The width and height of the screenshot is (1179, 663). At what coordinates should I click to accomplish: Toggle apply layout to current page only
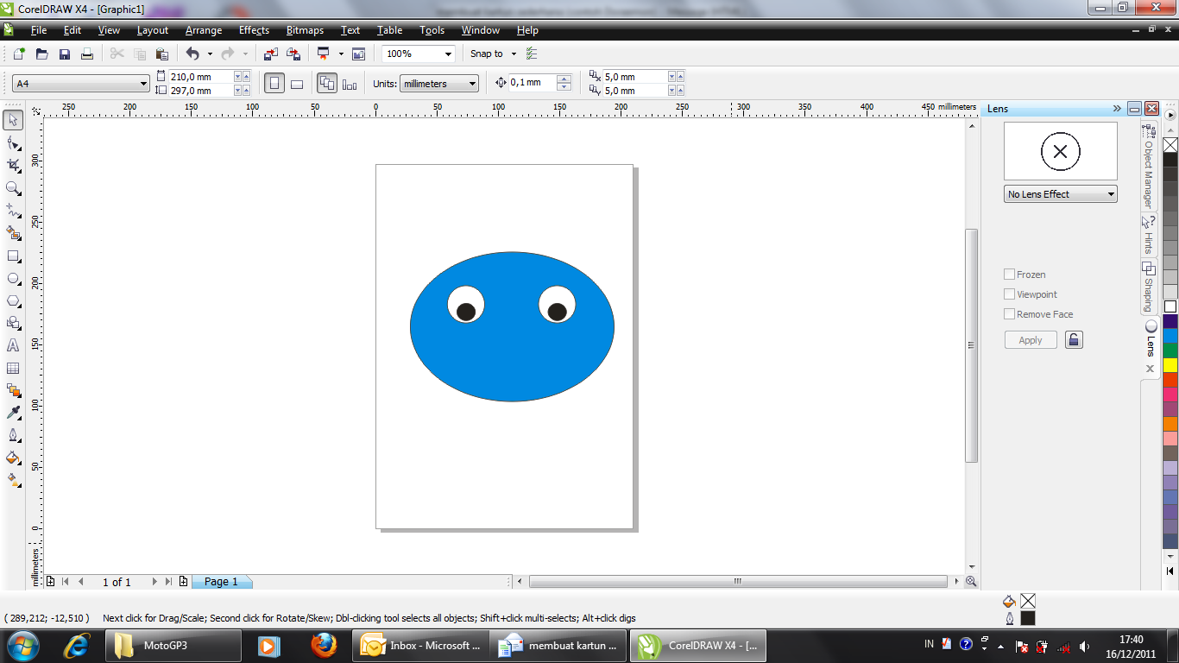pos(350,84)
